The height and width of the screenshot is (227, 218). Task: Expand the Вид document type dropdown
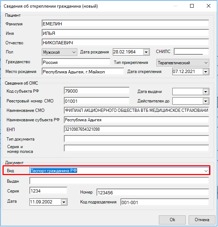206,170
